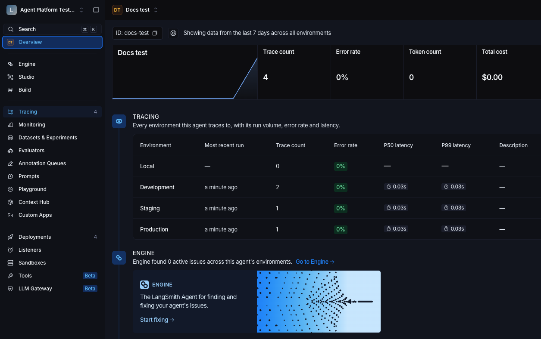Open the settings gear next to ID

(x=173, y=33)
